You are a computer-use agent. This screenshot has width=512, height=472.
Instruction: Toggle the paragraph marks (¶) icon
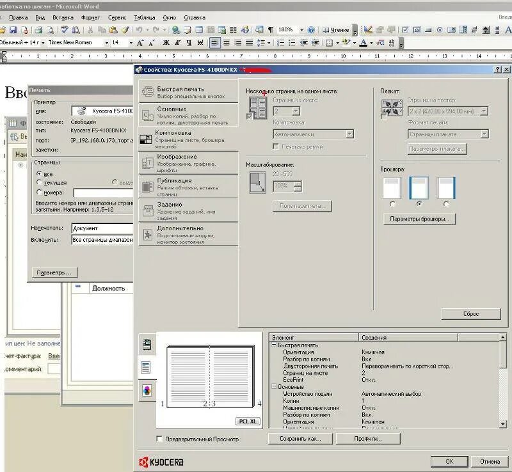(270, 30)
